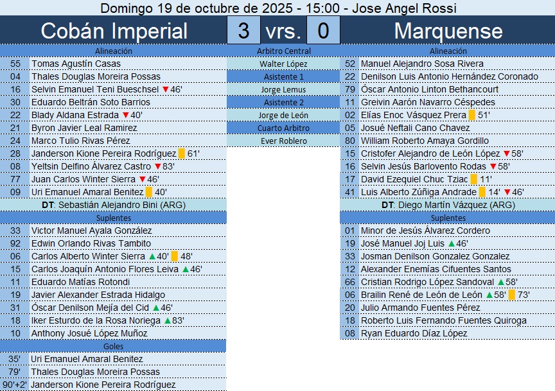
Task: Select the green arrow for Iker Esturdo de la Rosa Noriega
Action: (168, 320)
